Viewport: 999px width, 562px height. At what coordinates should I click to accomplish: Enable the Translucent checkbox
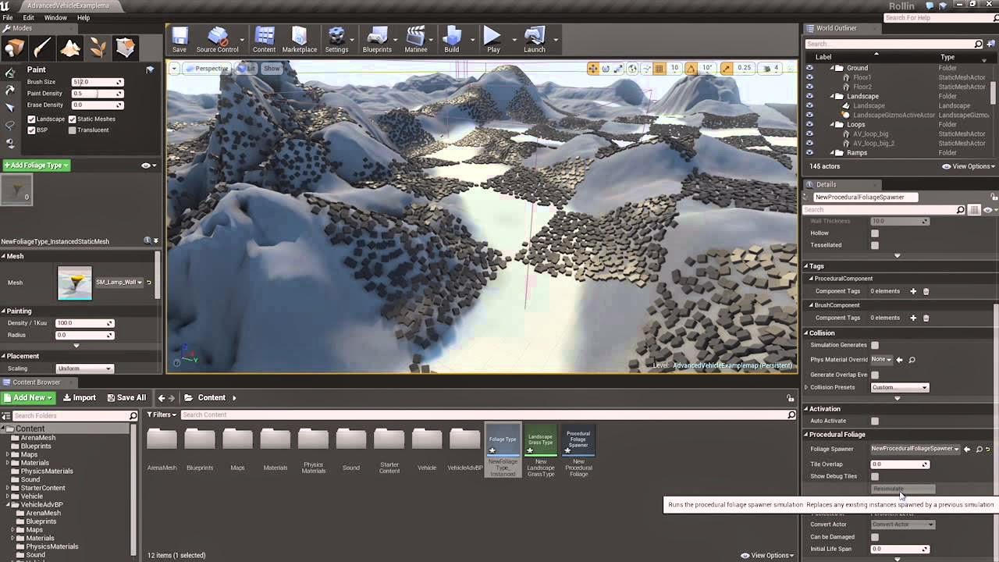click(x=73, y=130)
